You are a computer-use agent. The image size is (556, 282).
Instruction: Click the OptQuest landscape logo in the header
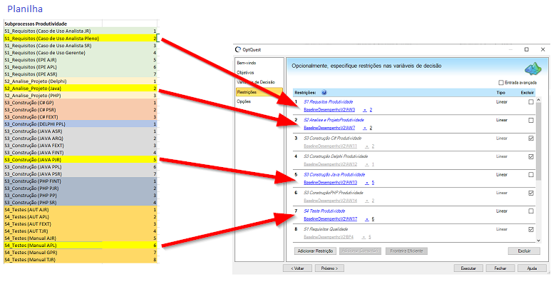(533, 69)
